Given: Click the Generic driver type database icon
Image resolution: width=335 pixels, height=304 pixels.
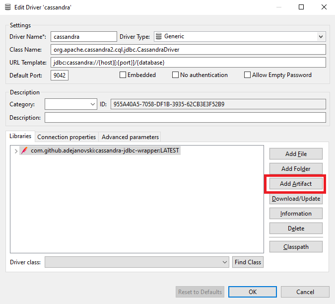Looking at the screenshot, I should coord(158,36).
